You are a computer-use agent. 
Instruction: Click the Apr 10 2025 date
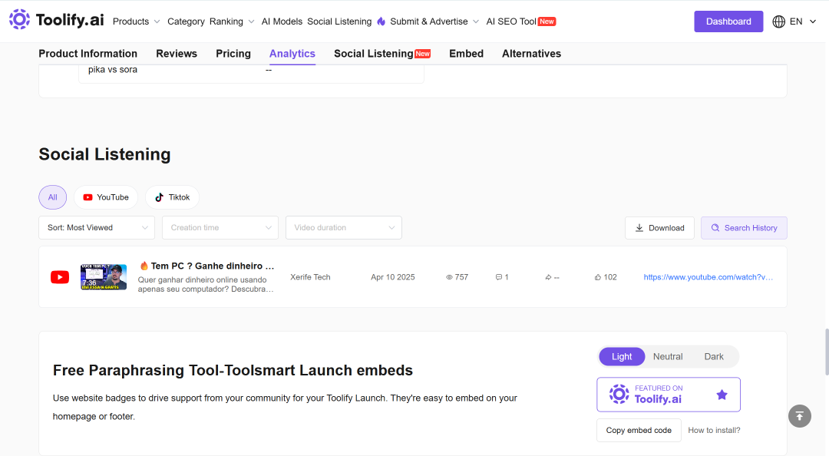(x=393, y=277)
